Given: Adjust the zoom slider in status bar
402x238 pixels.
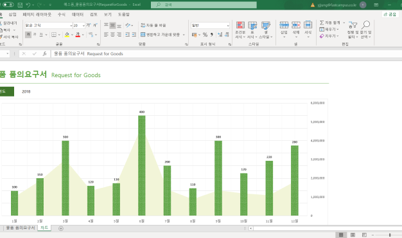Looking at the screenshot, I should coord(390,235).
